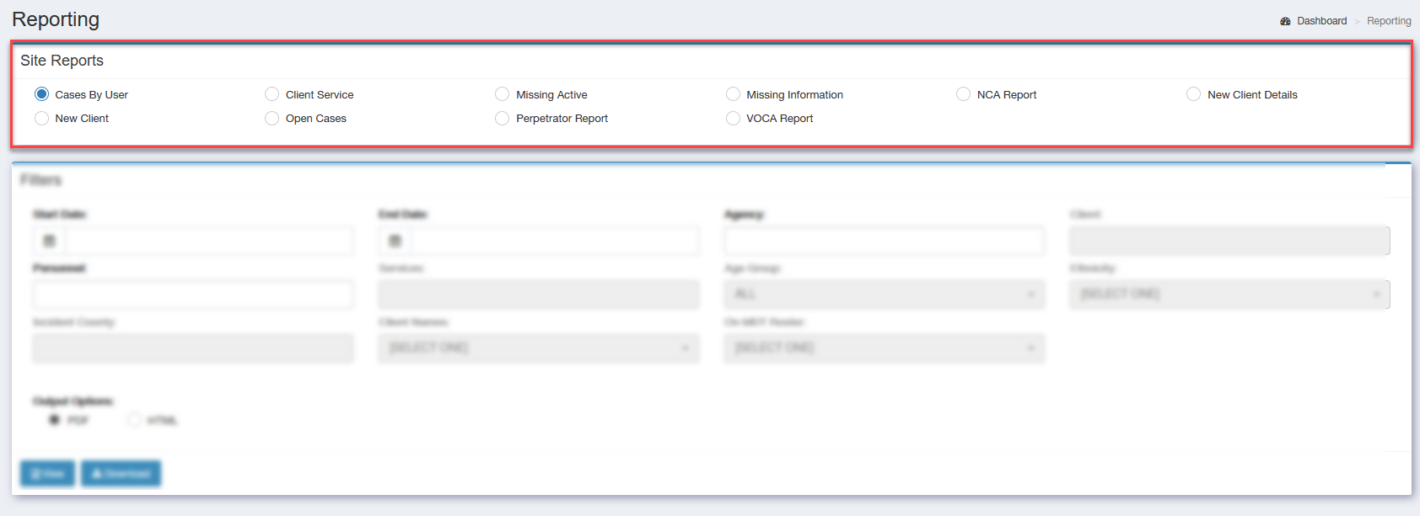The width and height of the screenshot is (1420, 516).
Task: Open the On MDT Roster dropdown
Action: tap(884, 348)
